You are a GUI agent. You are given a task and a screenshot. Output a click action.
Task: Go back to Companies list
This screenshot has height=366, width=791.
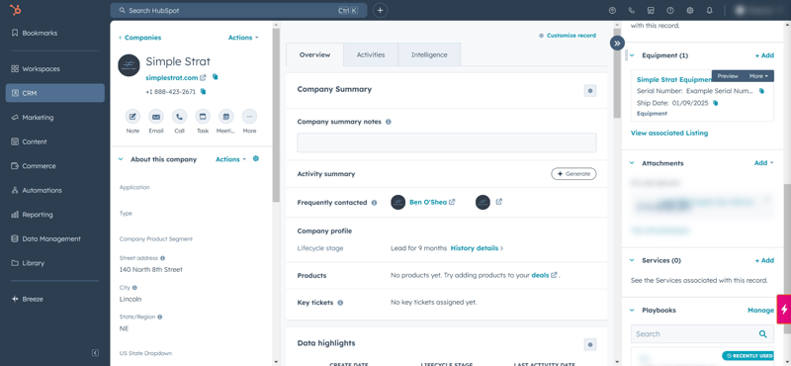(x=140, y=38)
